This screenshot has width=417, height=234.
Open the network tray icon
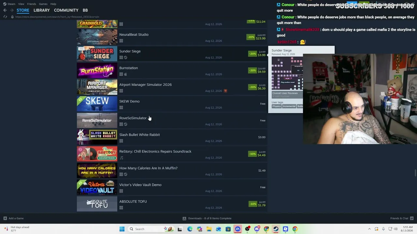click(390, 229)
